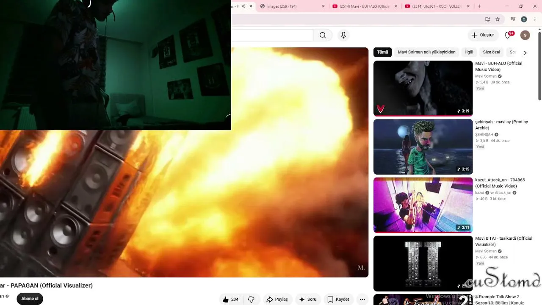Image resolution: width=542 pixels, height=305 pixels.
Task: Open the Chrome three-dot menu
Action: 534,19
